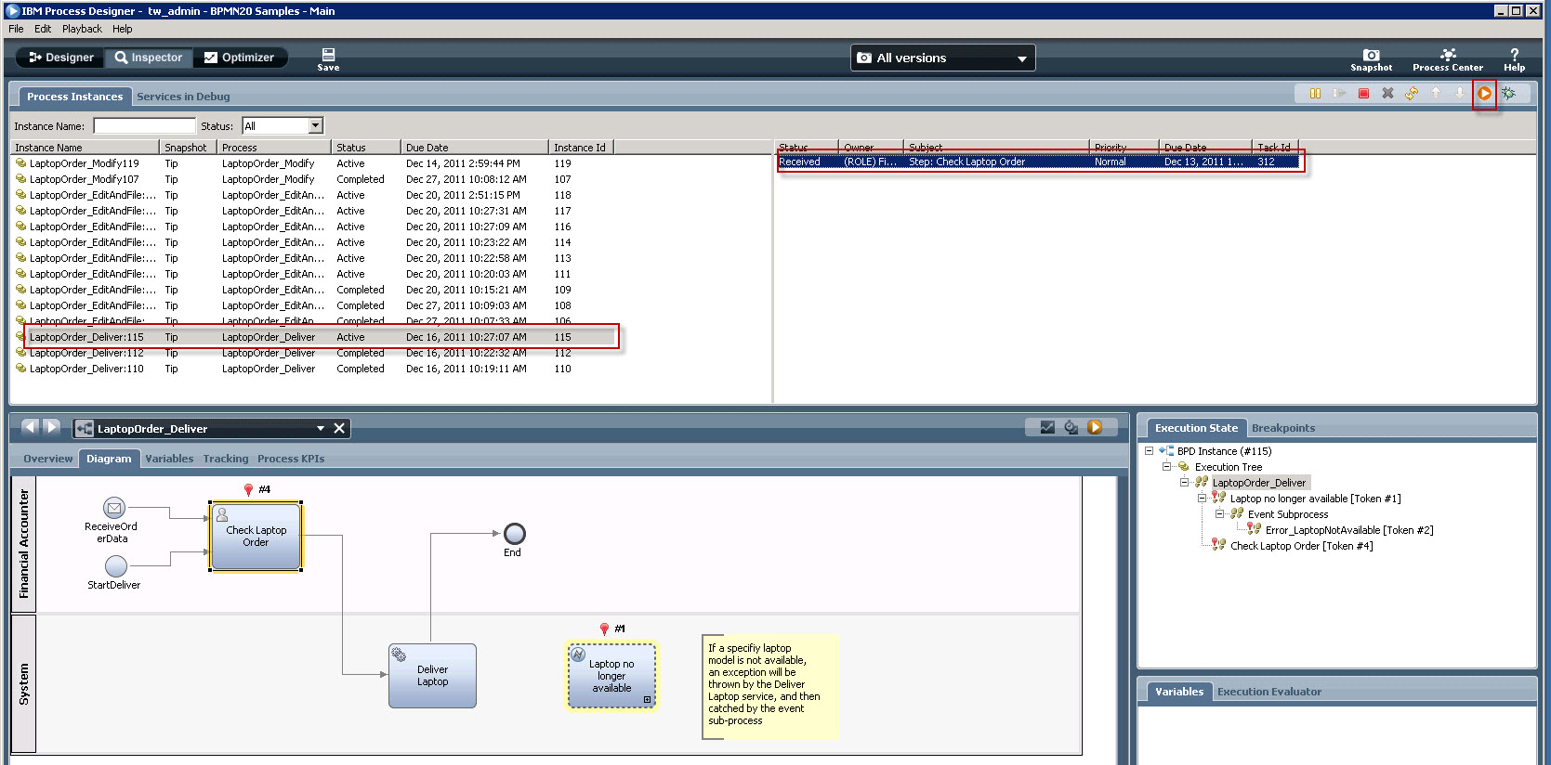1551x765 pixels.
Task: Click the orange Run task icon
Action: click(1484, 94)
